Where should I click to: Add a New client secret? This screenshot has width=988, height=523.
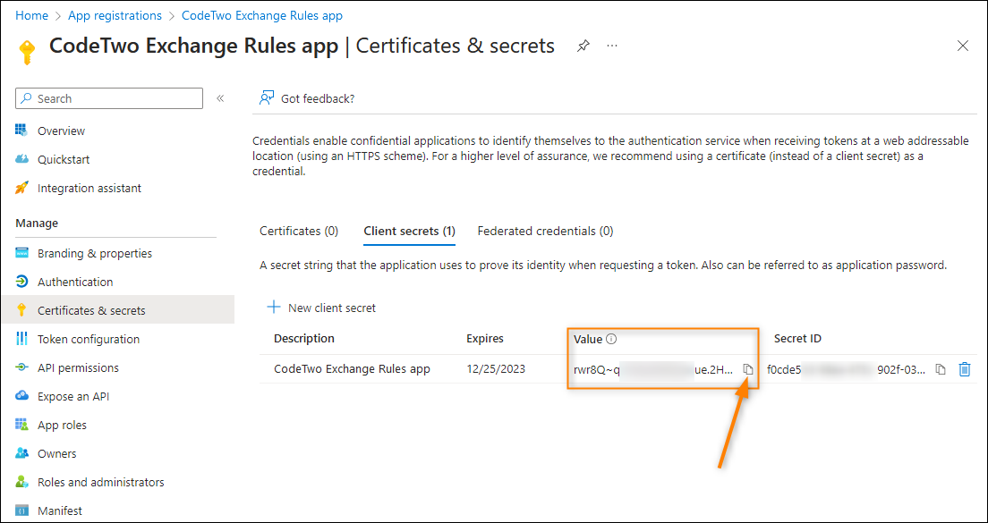[x=321, y=308]
